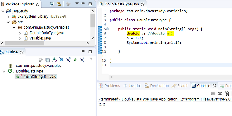232x116 pixels.
Task: Click Focus on Active Task in Package Explorer
Action: point(68,4)
